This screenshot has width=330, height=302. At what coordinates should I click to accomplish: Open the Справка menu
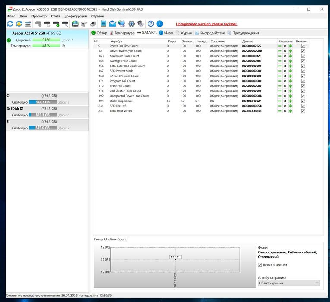[x=97, y=16]
